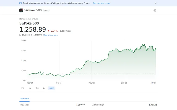Screen dimensions: 177x110
Task: Click the S&Poké 500 header title
Action: [33, 10]
